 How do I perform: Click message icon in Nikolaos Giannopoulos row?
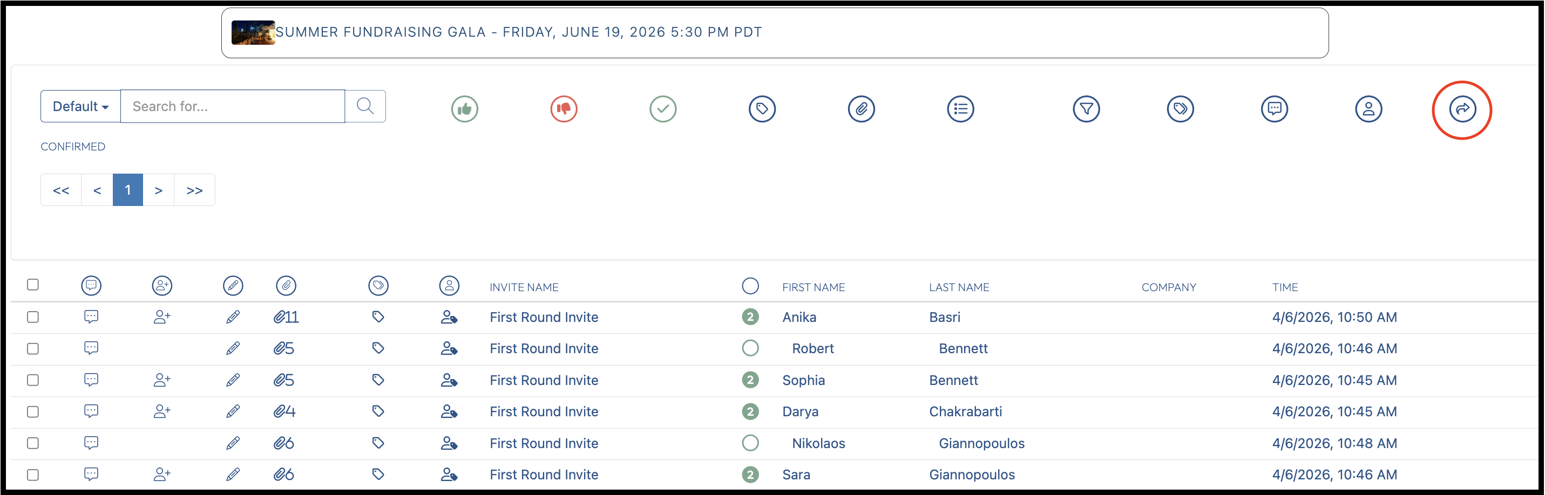91,443
